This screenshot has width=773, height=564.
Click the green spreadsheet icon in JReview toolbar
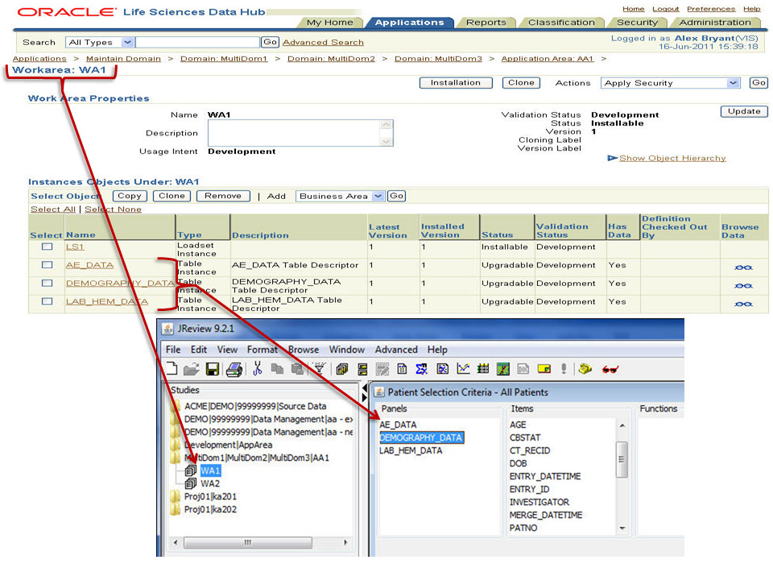tap(502, 368)
